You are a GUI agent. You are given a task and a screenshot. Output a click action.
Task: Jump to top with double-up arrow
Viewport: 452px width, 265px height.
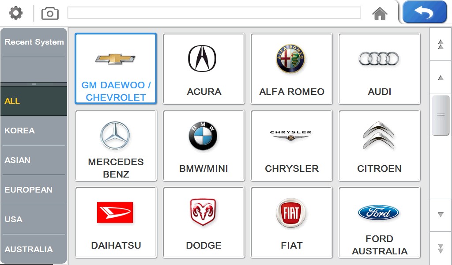[x=441, y=45]
